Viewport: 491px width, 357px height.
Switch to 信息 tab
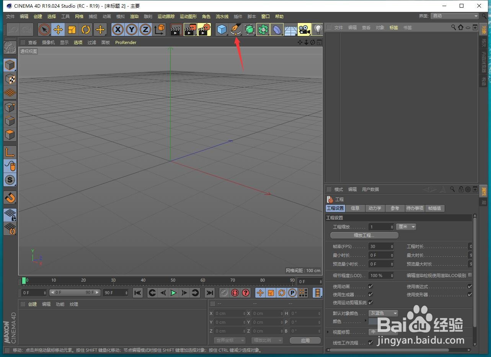point(355,208)
